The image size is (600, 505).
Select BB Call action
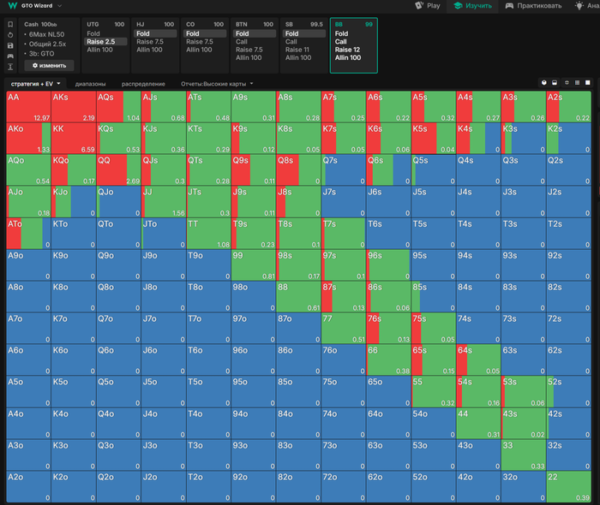pyautogui.click(x=340, y=42)
